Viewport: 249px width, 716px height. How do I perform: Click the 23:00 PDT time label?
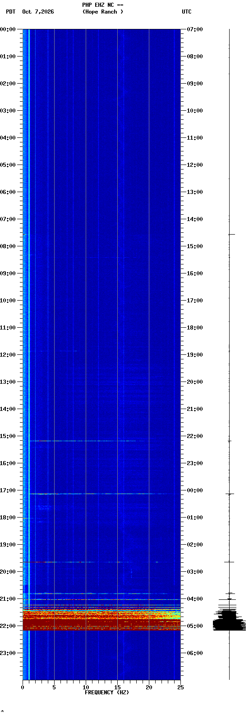[8, 653]
